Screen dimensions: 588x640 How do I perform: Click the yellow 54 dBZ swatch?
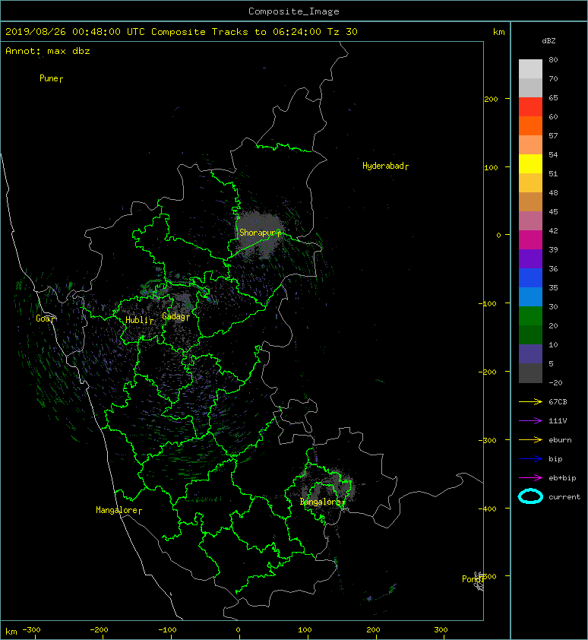click(x=530, y=163)
